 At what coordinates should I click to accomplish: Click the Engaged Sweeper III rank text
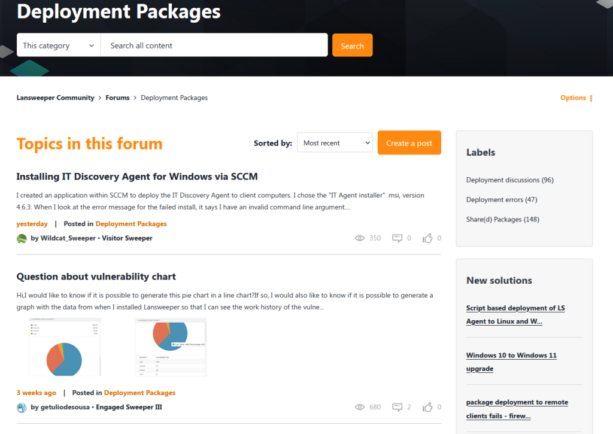129,407
